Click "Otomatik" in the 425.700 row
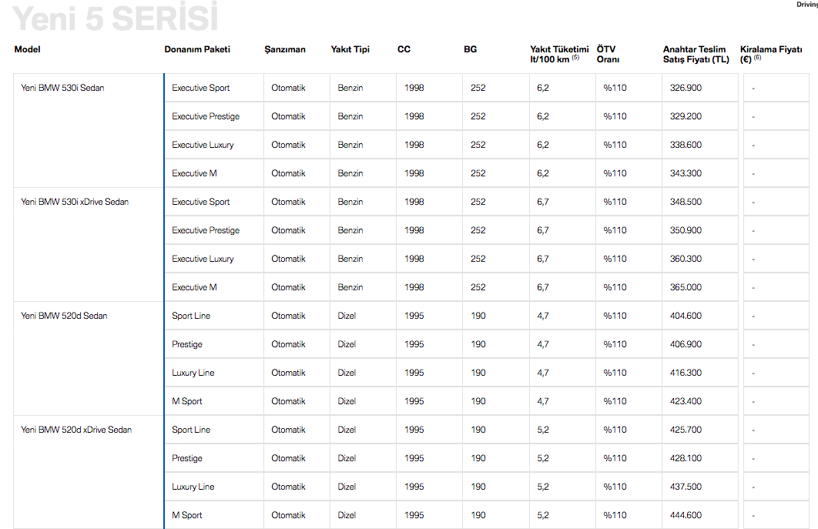The width and height of the screenshot is (818, 529). (x=289, y=430)
